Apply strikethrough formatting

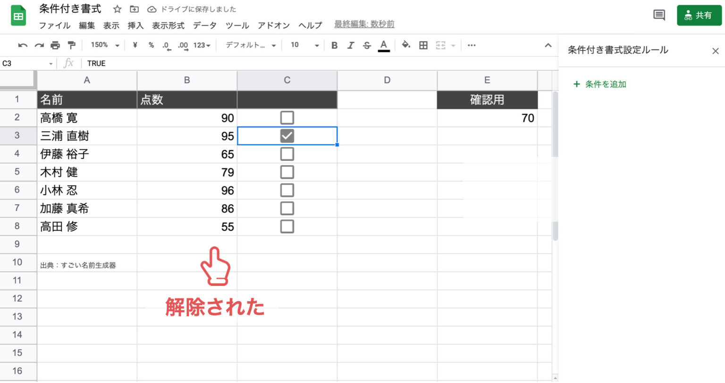click(367, 45)
